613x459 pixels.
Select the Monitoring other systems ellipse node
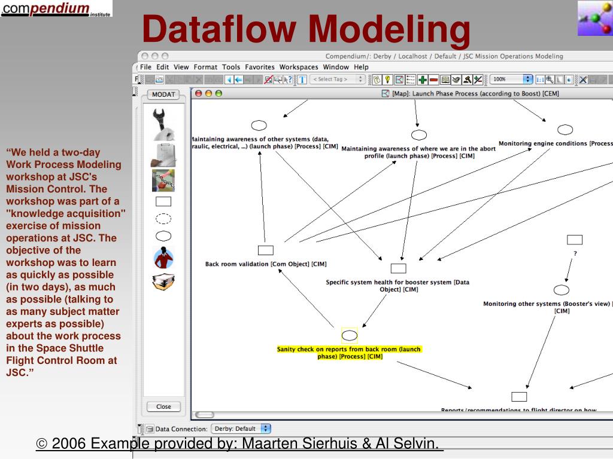point(562,290)
